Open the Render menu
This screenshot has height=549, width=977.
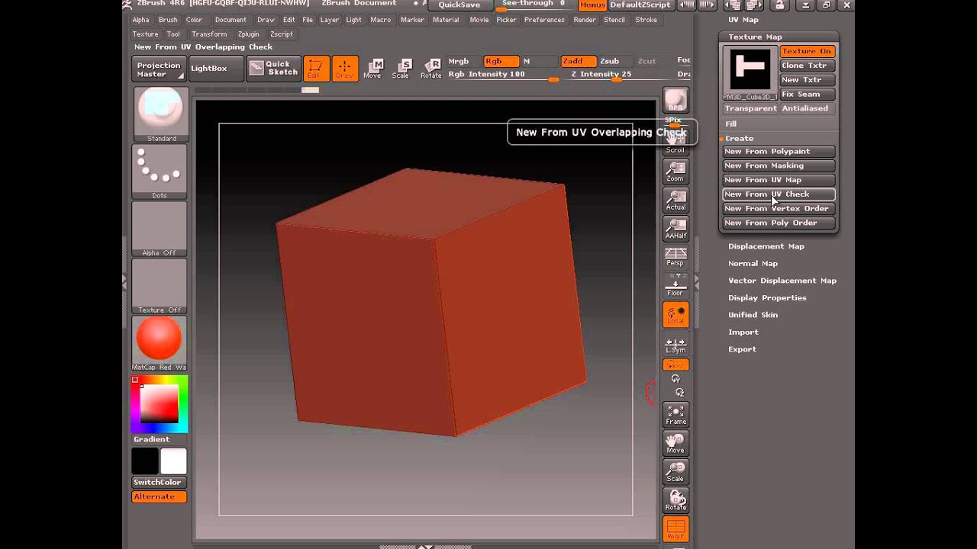point(585,20)
